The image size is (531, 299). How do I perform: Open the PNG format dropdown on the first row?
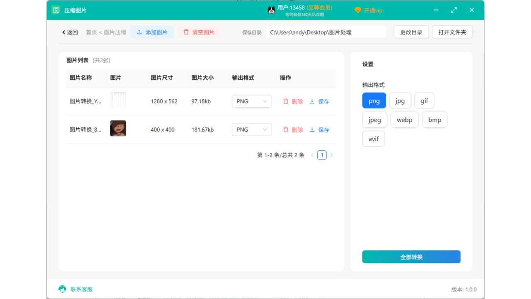[x=252, y=101]
